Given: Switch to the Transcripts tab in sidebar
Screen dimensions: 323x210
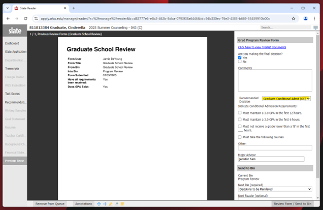Looking at the screenshot, I should click(12, 68).
